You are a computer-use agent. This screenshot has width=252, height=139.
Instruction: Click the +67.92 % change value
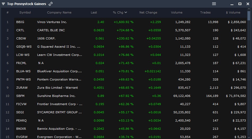point(126,96)
